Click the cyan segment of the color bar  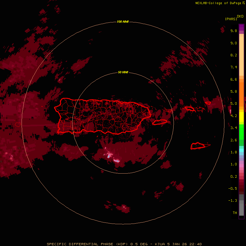click(x=241, y=150)
